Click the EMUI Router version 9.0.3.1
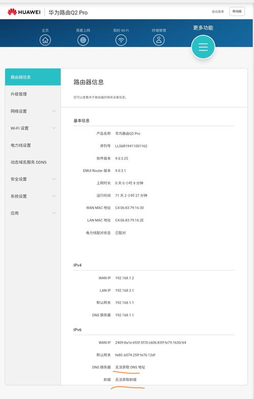The image size is (254, 399). coord(120,171)
